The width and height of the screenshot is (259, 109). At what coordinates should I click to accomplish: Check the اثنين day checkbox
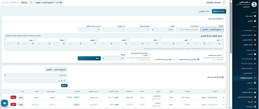[x=189, y=40]
